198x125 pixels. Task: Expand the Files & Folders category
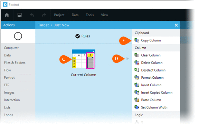(x=15, y=63)
